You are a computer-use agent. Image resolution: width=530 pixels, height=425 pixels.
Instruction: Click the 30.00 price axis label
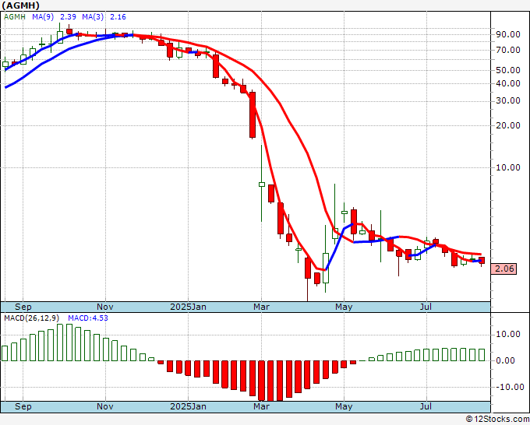[x=507, y=100]
